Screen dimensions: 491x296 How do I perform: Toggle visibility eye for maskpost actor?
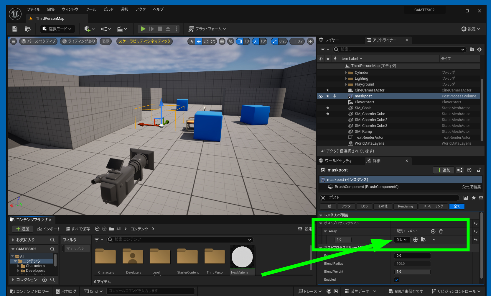(321, 96)
